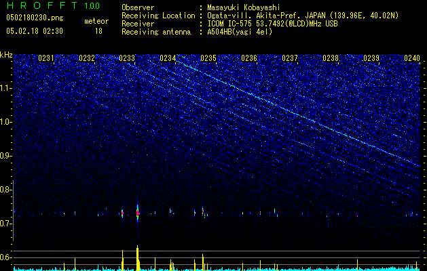Click the 0.7 kHz axis label
The height and width of the screenshot is (271, 427).
tap(5, 224)
